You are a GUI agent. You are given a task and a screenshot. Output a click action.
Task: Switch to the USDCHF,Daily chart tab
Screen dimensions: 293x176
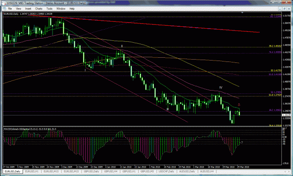click(x=166, y=171)
